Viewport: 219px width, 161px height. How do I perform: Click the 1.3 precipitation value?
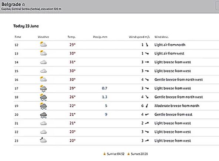coord(105,97)
